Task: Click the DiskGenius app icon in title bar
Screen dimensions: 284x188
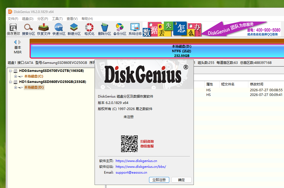Action: [10, 12]
